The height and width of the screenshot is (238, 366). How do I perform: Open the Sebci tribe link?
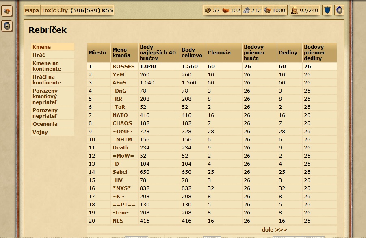click(x=119, y=172)
